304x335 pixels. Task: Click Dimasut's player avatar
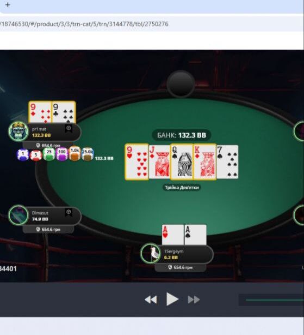coord(18,215)
